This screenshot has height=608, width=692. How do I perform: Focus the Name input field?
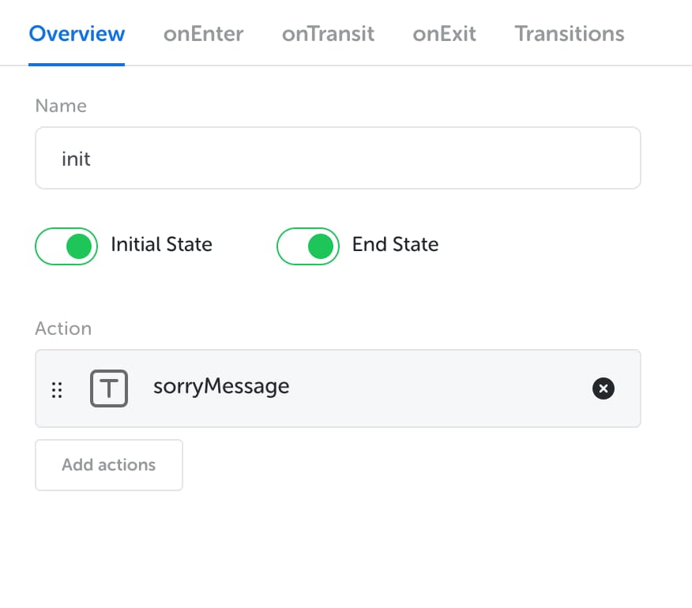338,158
